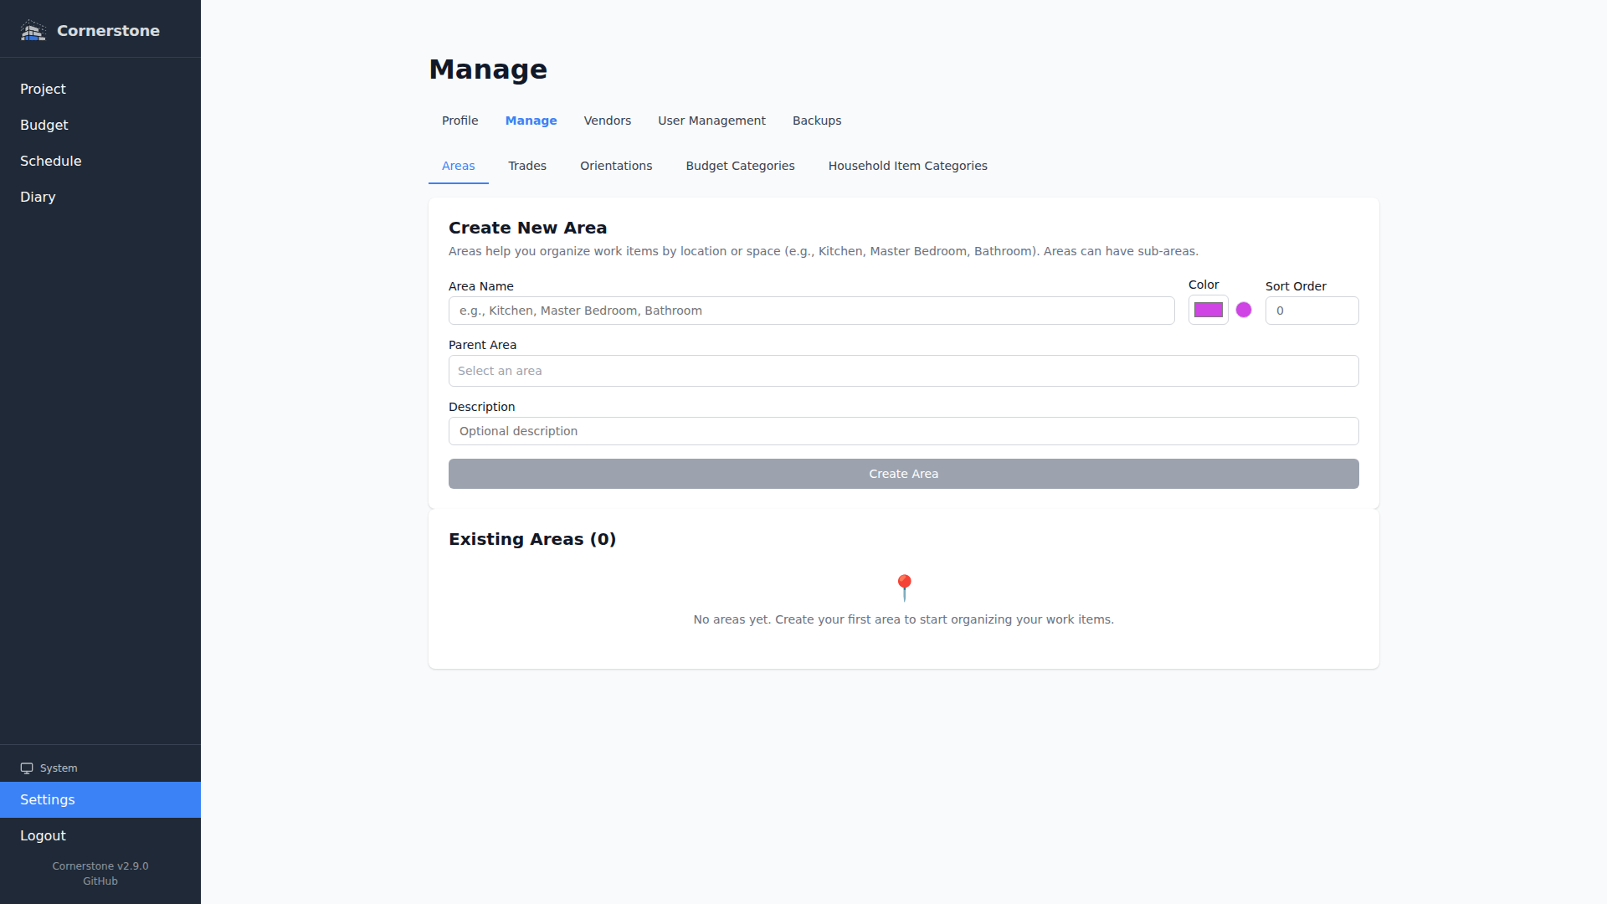Click Logout in sidebar
Image resolution: width=1607 pixels, height=904 pixels.
(100, 836)
